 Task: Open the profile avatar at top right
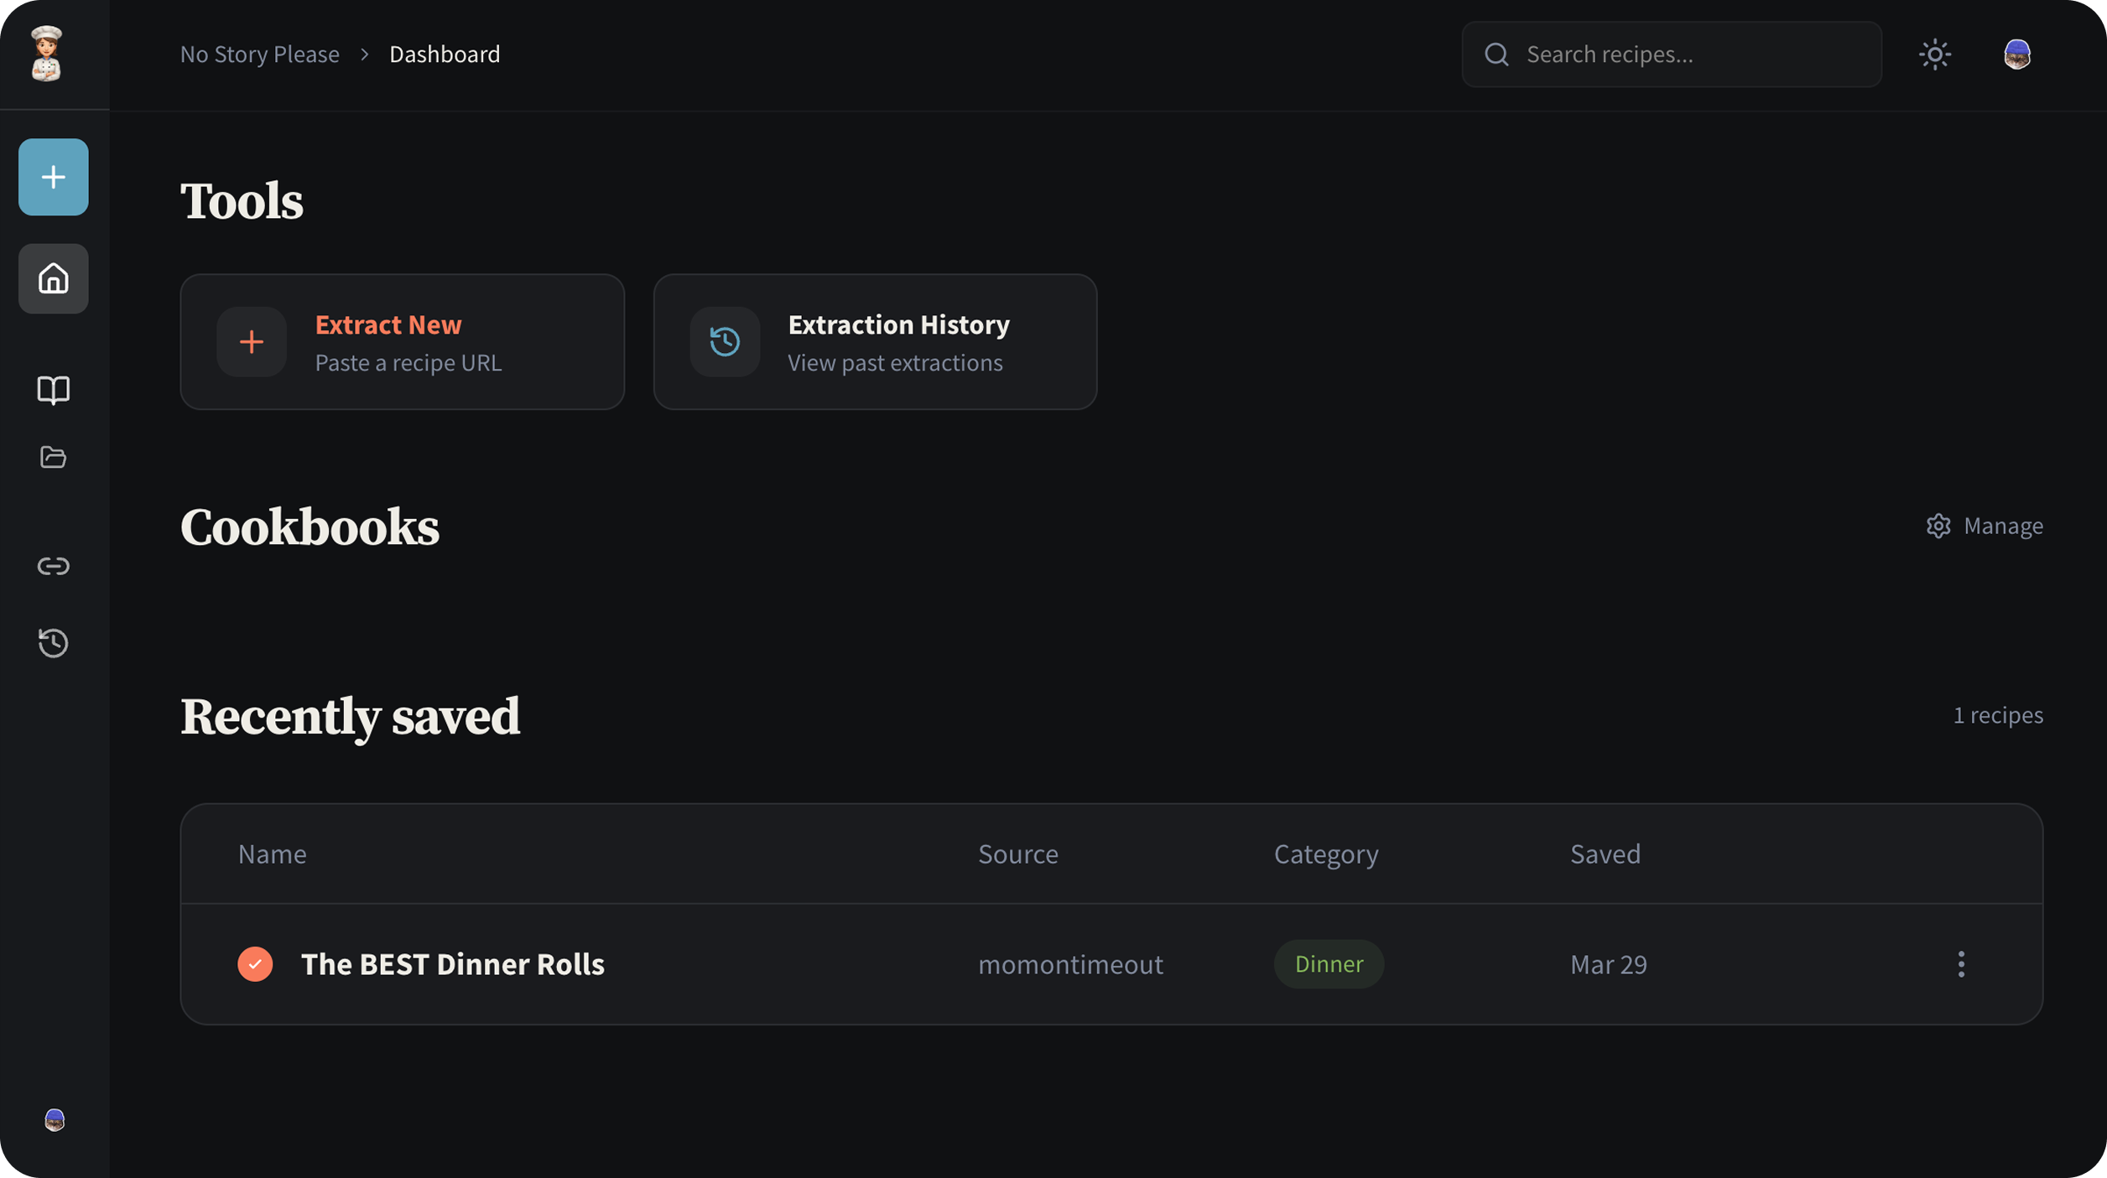point(2018,54)
